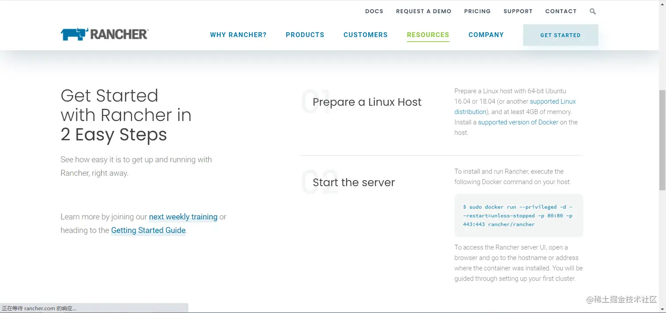Click REQUEST A DEMO in top bar
Viewport: 666px width, 313px height.
click(x=423, y=11)
